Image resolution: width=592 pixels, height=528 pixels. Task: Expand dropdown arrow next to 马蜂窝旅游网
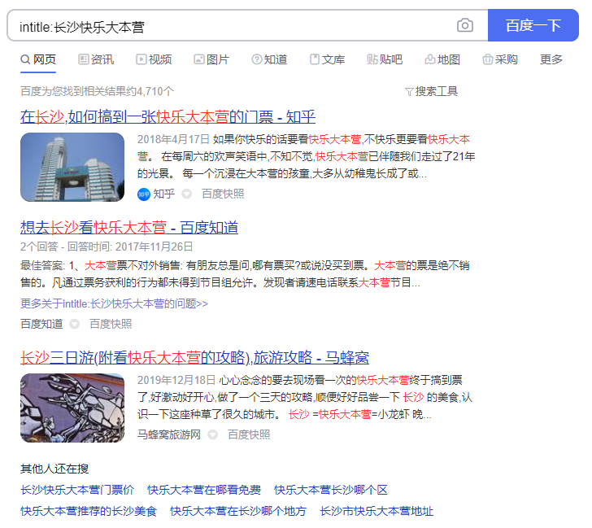(x=212, y=434)
